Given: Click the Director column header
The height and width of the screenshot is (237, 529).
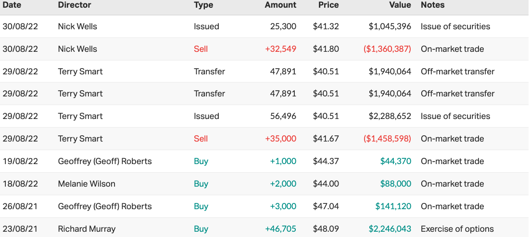Looking at the screenshot, I should (x=74, y=5).
